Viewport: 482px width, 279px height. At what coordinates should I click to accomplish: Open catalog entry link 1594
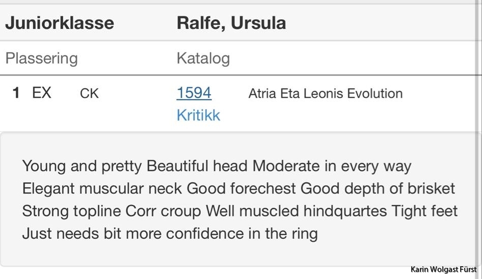(194, 93)
